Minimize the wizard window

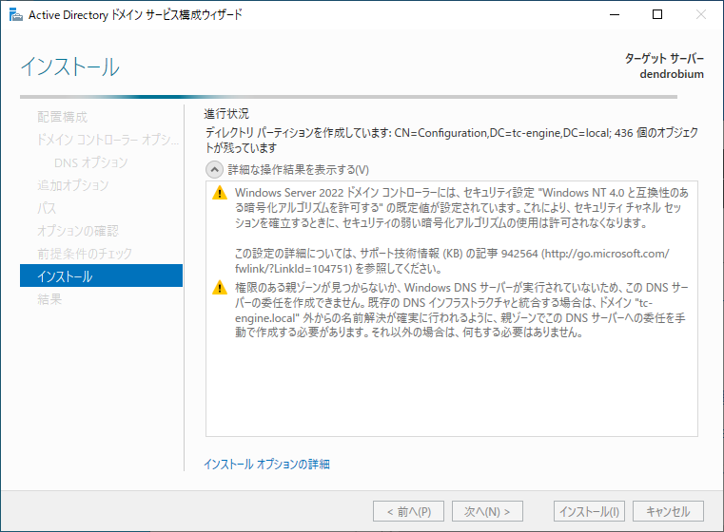[614, 15]
